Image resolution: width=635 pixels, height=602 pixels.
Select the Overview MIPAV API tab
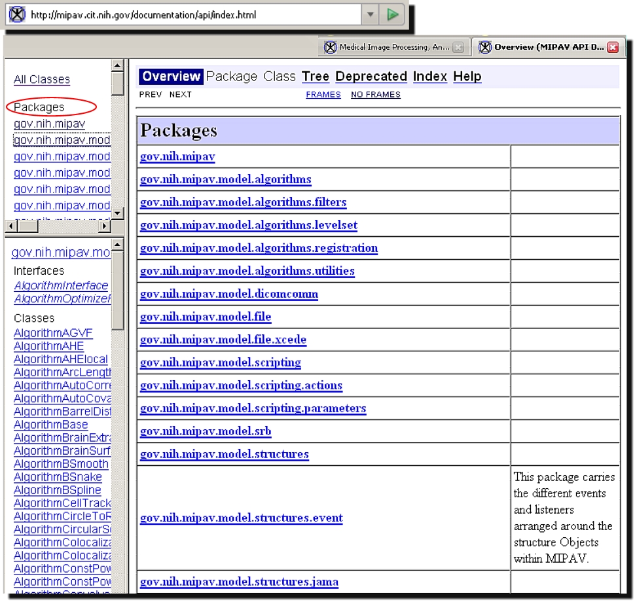[542, 47]
